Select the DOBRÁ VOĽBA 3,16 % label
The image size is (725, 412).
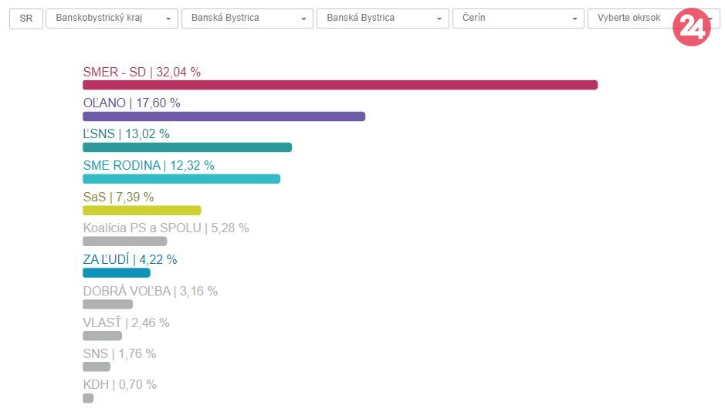pos(150,291)
